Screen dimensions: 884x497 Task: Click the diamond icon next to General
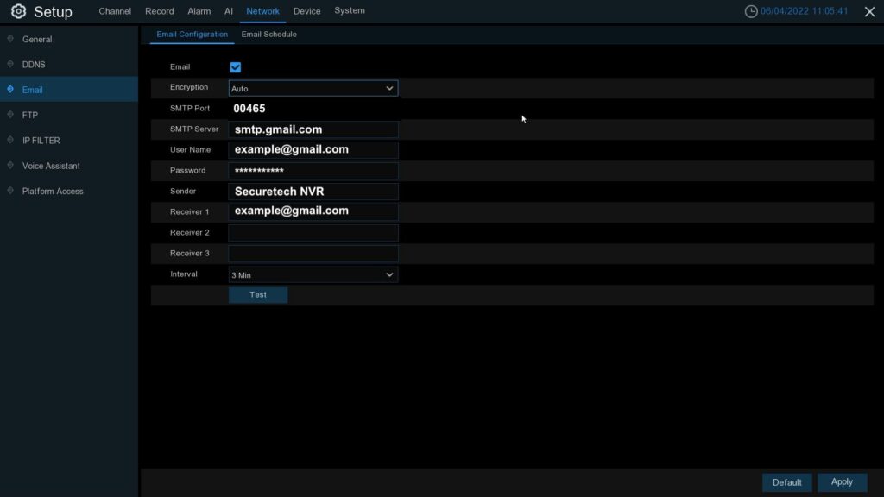tap(10, 39)
